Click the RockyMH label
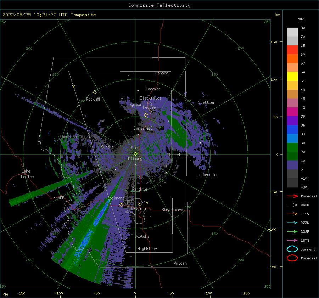This screenshot has width=319, height=298. 94,99
